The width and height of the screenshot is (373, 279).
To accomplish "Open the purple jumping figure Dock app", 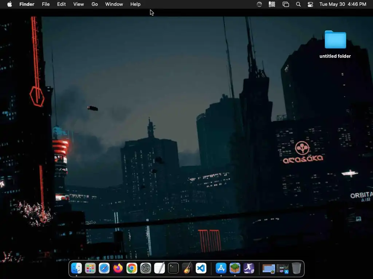I will (248, 268).
